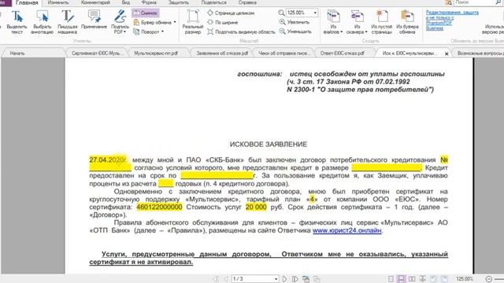Click highlighted date 27.04.2020г.
The height and width of the screenshot is (283, 504).
pyautogui.click(x=108, y=160)
